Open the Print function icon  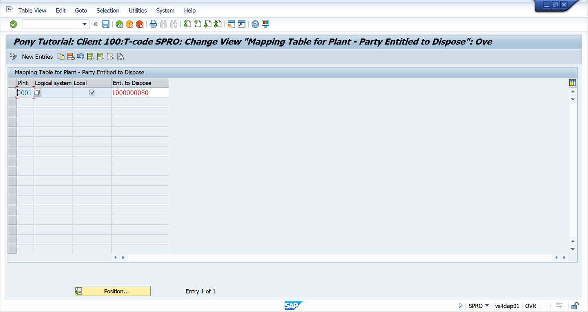(153, 24)
